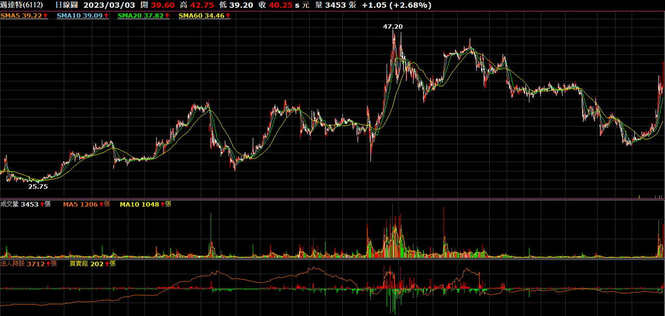Screen dimensions: 665x316
Task: Select the SMA60 34.46 indicator label
Action: 204,16
